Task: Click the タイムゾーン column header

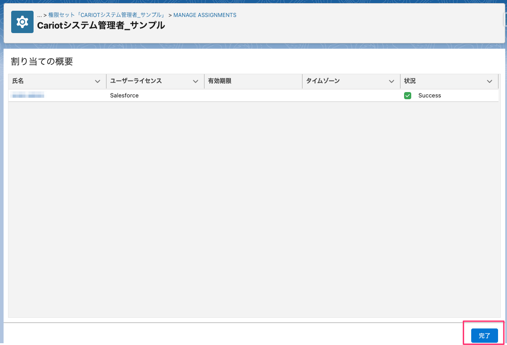Action: pyautogui.click(x=351, y=81)
